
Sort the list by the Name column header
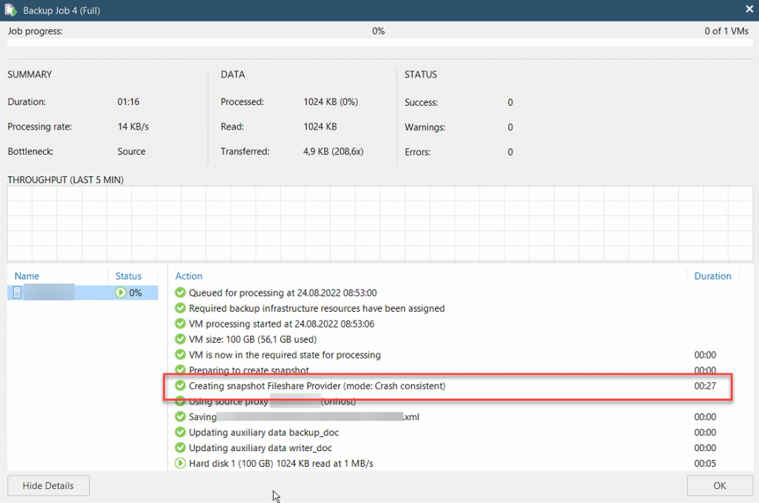click(x=27, y=276)
